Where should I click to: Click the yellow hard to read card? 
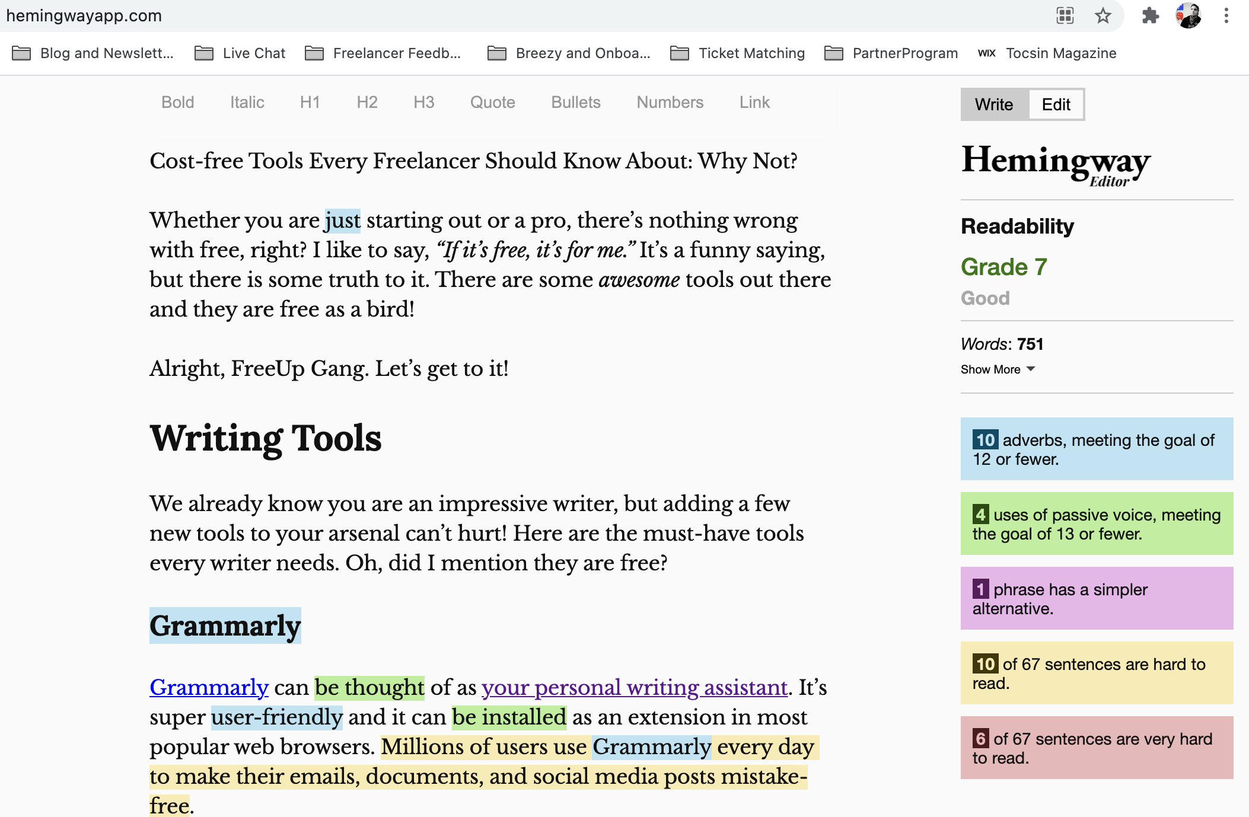tap(1097, 673)
